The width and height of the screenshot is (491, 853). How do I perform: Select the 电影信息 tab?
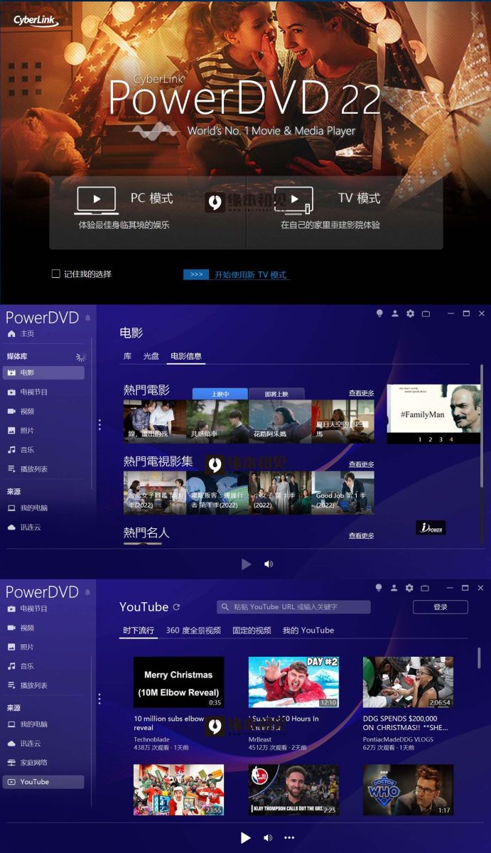186,356
